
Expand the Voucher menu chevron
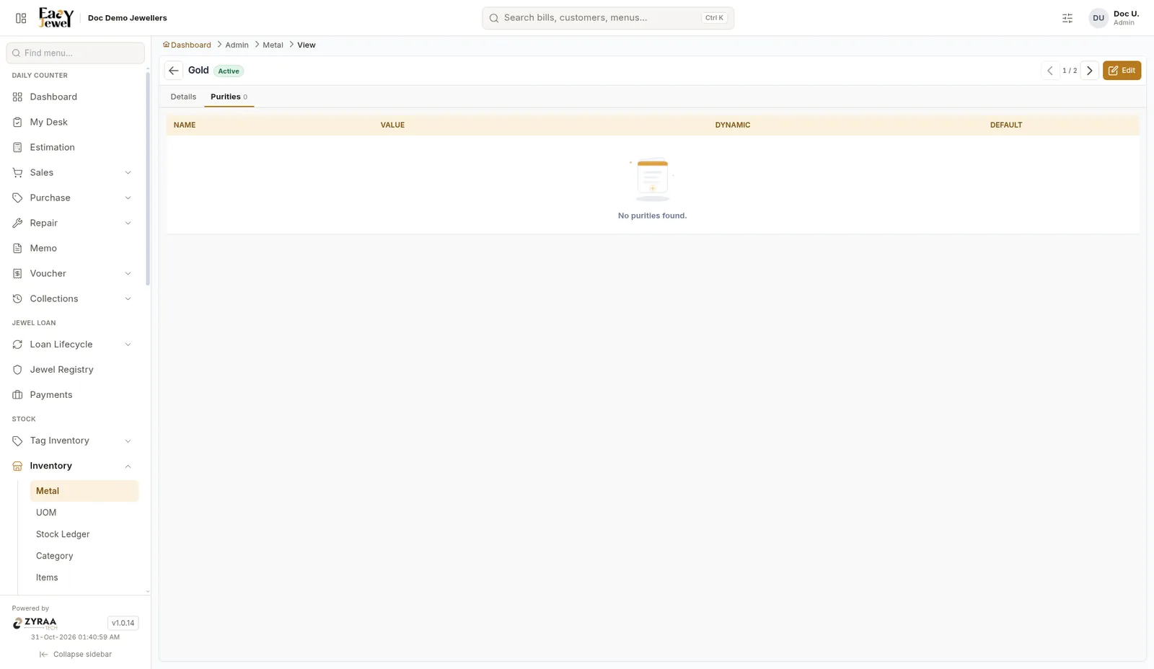tap(128, 273)
